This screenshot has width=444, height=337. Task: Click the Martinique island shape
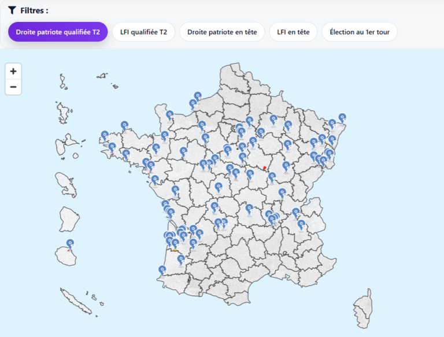point(65,184)
